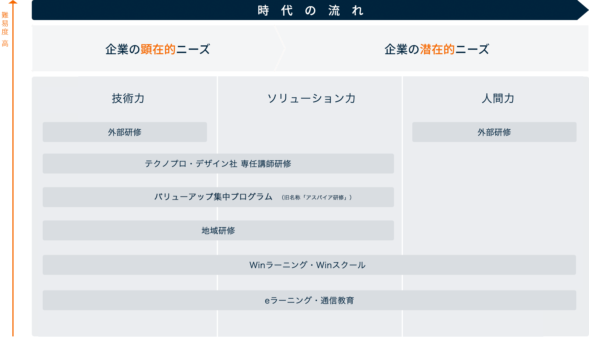589x342 pixels.
Task: Open テクノプロ・デザイン社 専任講師研修 bar
Action: click(x=218, y=163)
